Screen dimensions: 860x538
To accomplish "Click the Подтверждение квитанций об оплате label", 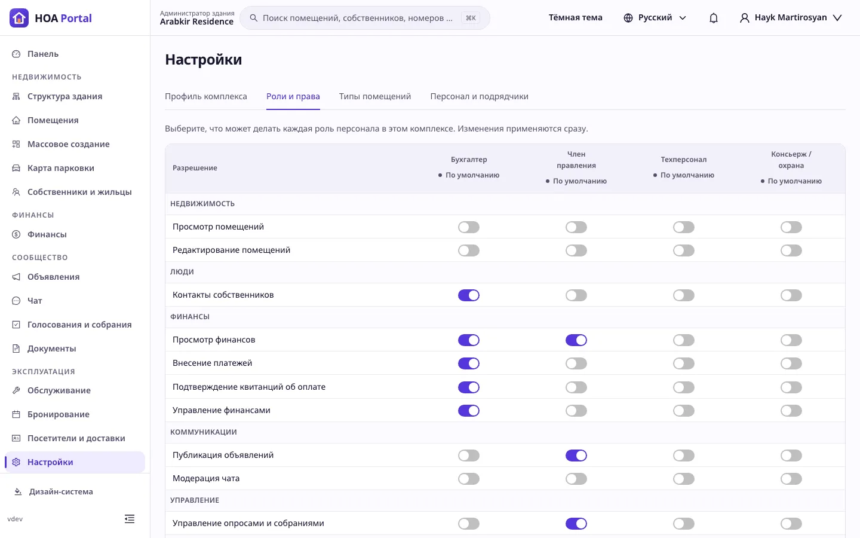I will pos(249,387).
